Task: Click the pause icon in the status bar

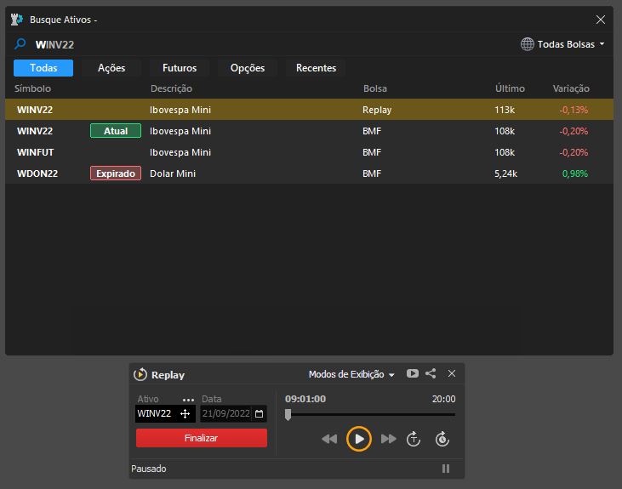Action: click(446, 469)
